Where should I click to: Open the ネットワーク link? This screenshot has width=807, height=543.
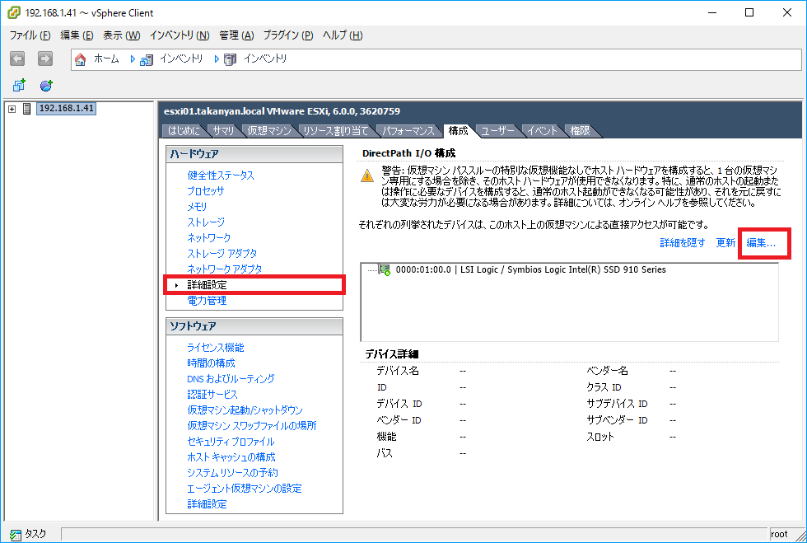click(209, 237)
